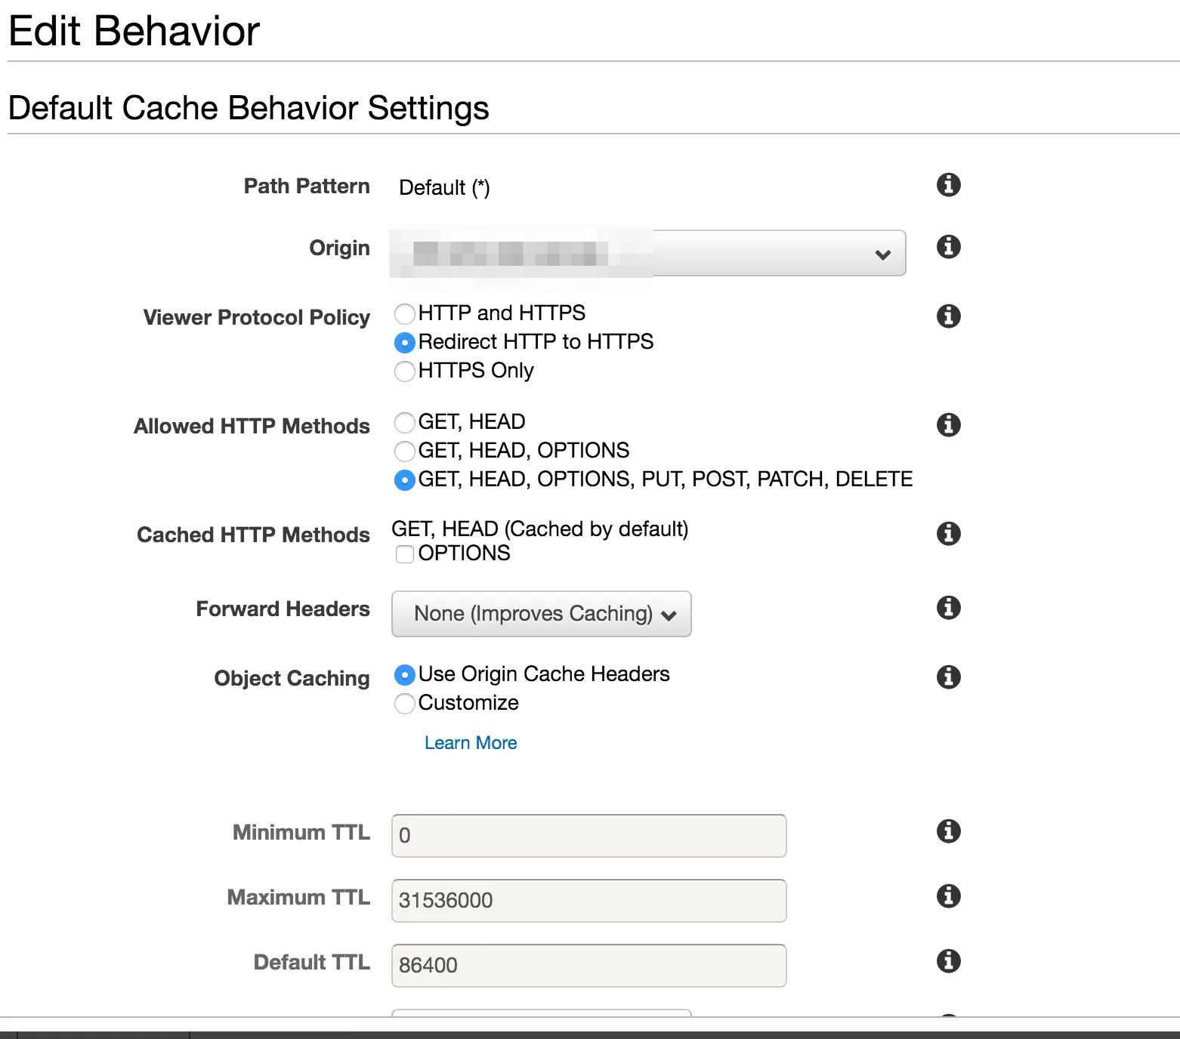This screenshot has width=1180, height=1039.
Task: Click the Minimum TTL input field
Action: (588, 836)
